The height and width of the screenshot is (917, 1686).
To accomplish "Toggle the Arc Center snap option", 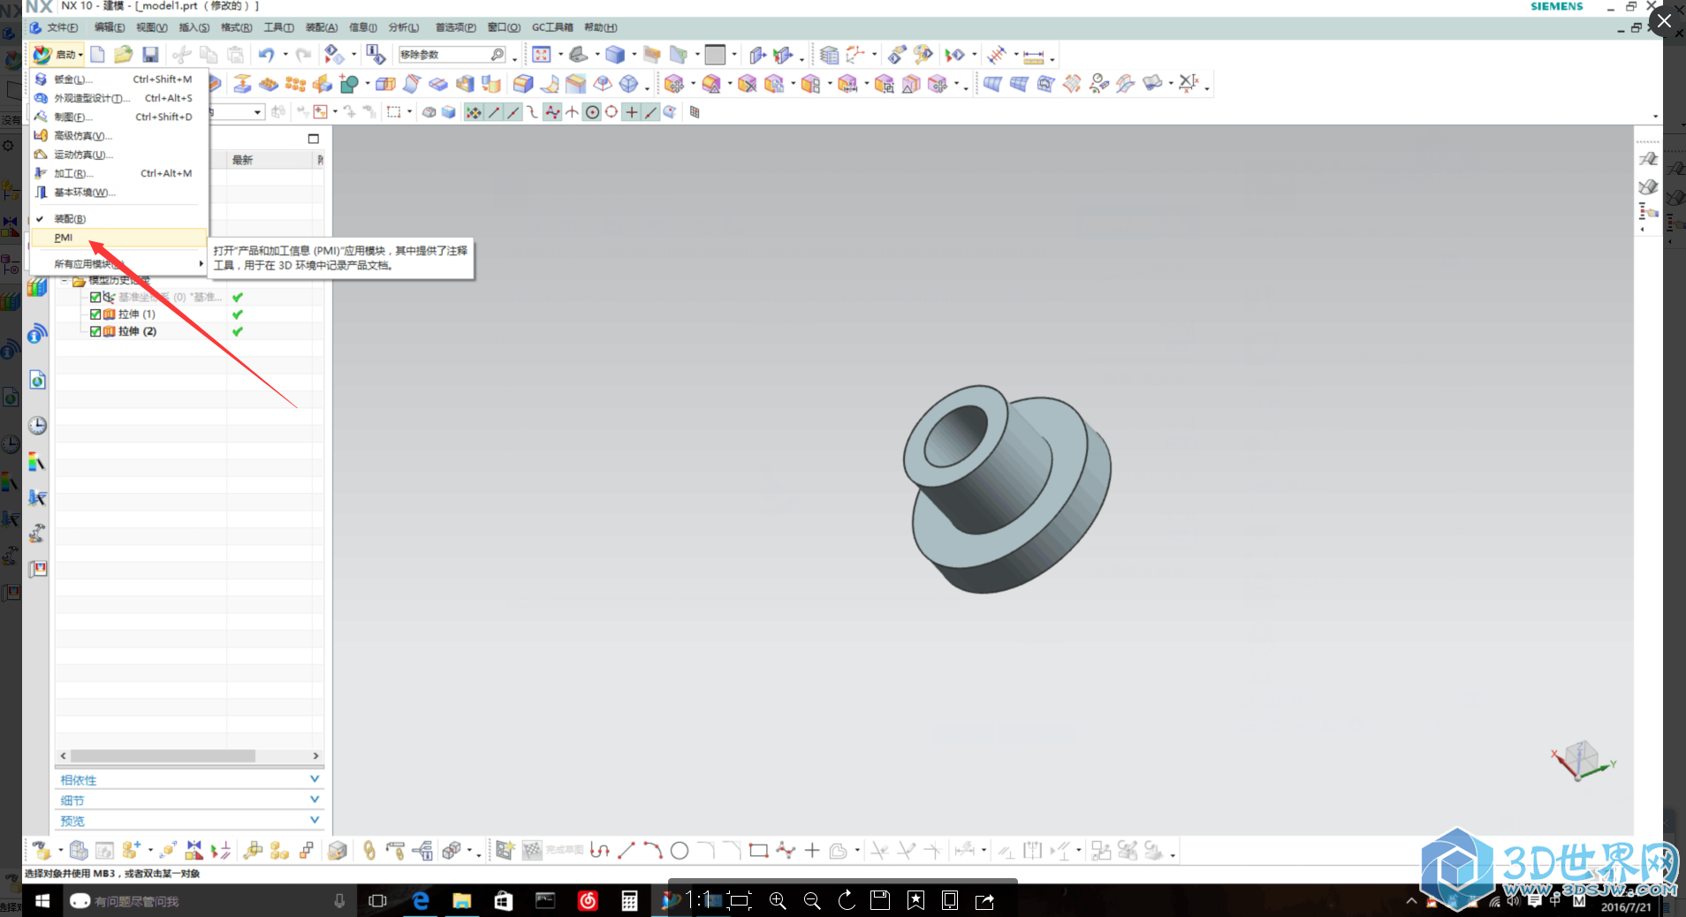I will [x=592, y=112].
